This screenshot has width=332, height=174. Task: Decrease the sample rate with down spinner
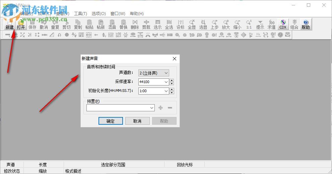[x=172, y=83]
